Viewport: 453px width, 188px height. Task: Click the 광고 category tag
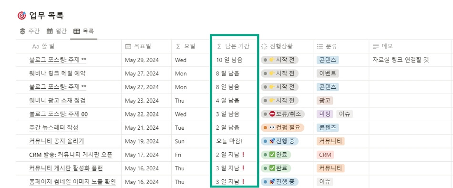(325, 100)
